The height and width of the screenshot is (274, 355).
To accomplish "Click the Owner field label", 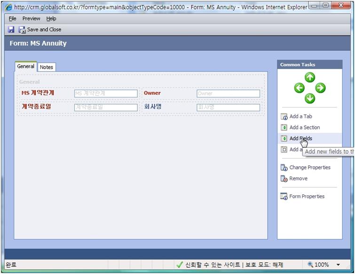I will coord(152,93).
